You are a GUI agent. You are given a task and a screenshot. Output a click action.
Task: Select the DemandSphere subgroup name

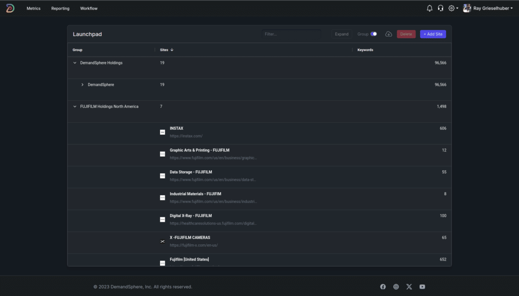101,85
